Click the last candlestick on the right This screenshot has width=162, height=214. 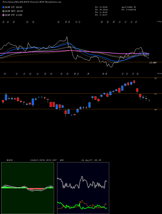[149, 100]
